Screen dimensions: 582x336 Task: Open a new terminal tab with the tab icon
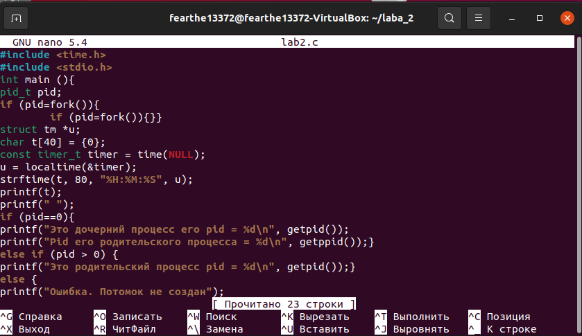coord(16,18)
